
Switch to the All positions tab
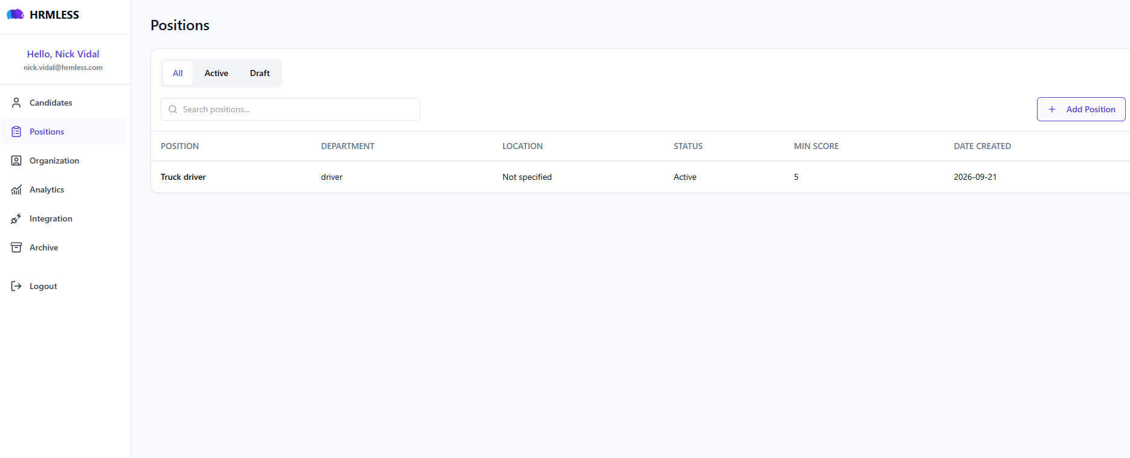178,73
